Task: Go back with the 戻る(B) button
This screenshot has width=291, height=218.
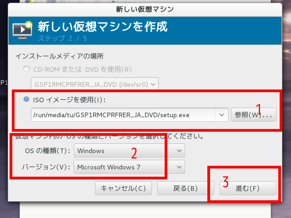Action: click(x=186, y=188)
